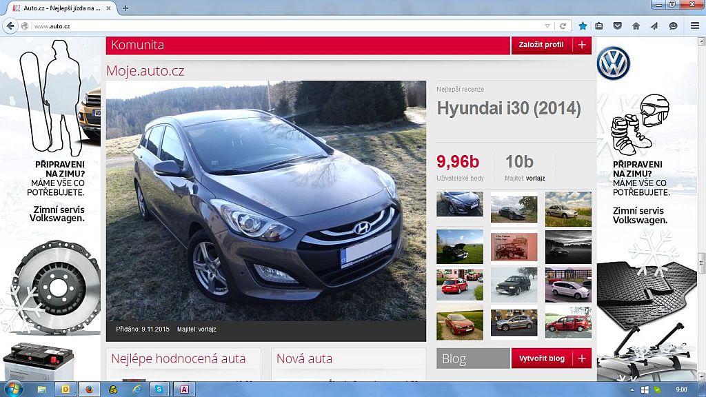The height and width of the screenshot is (397, 706).
Task: Open File Explorer from the taskbar
Action: point(42,389)
